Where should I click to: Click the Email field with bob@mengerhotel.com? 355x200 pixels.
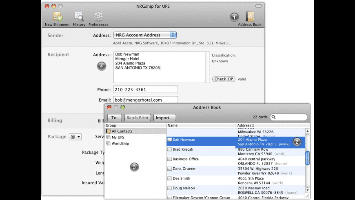tap(146, 100)
